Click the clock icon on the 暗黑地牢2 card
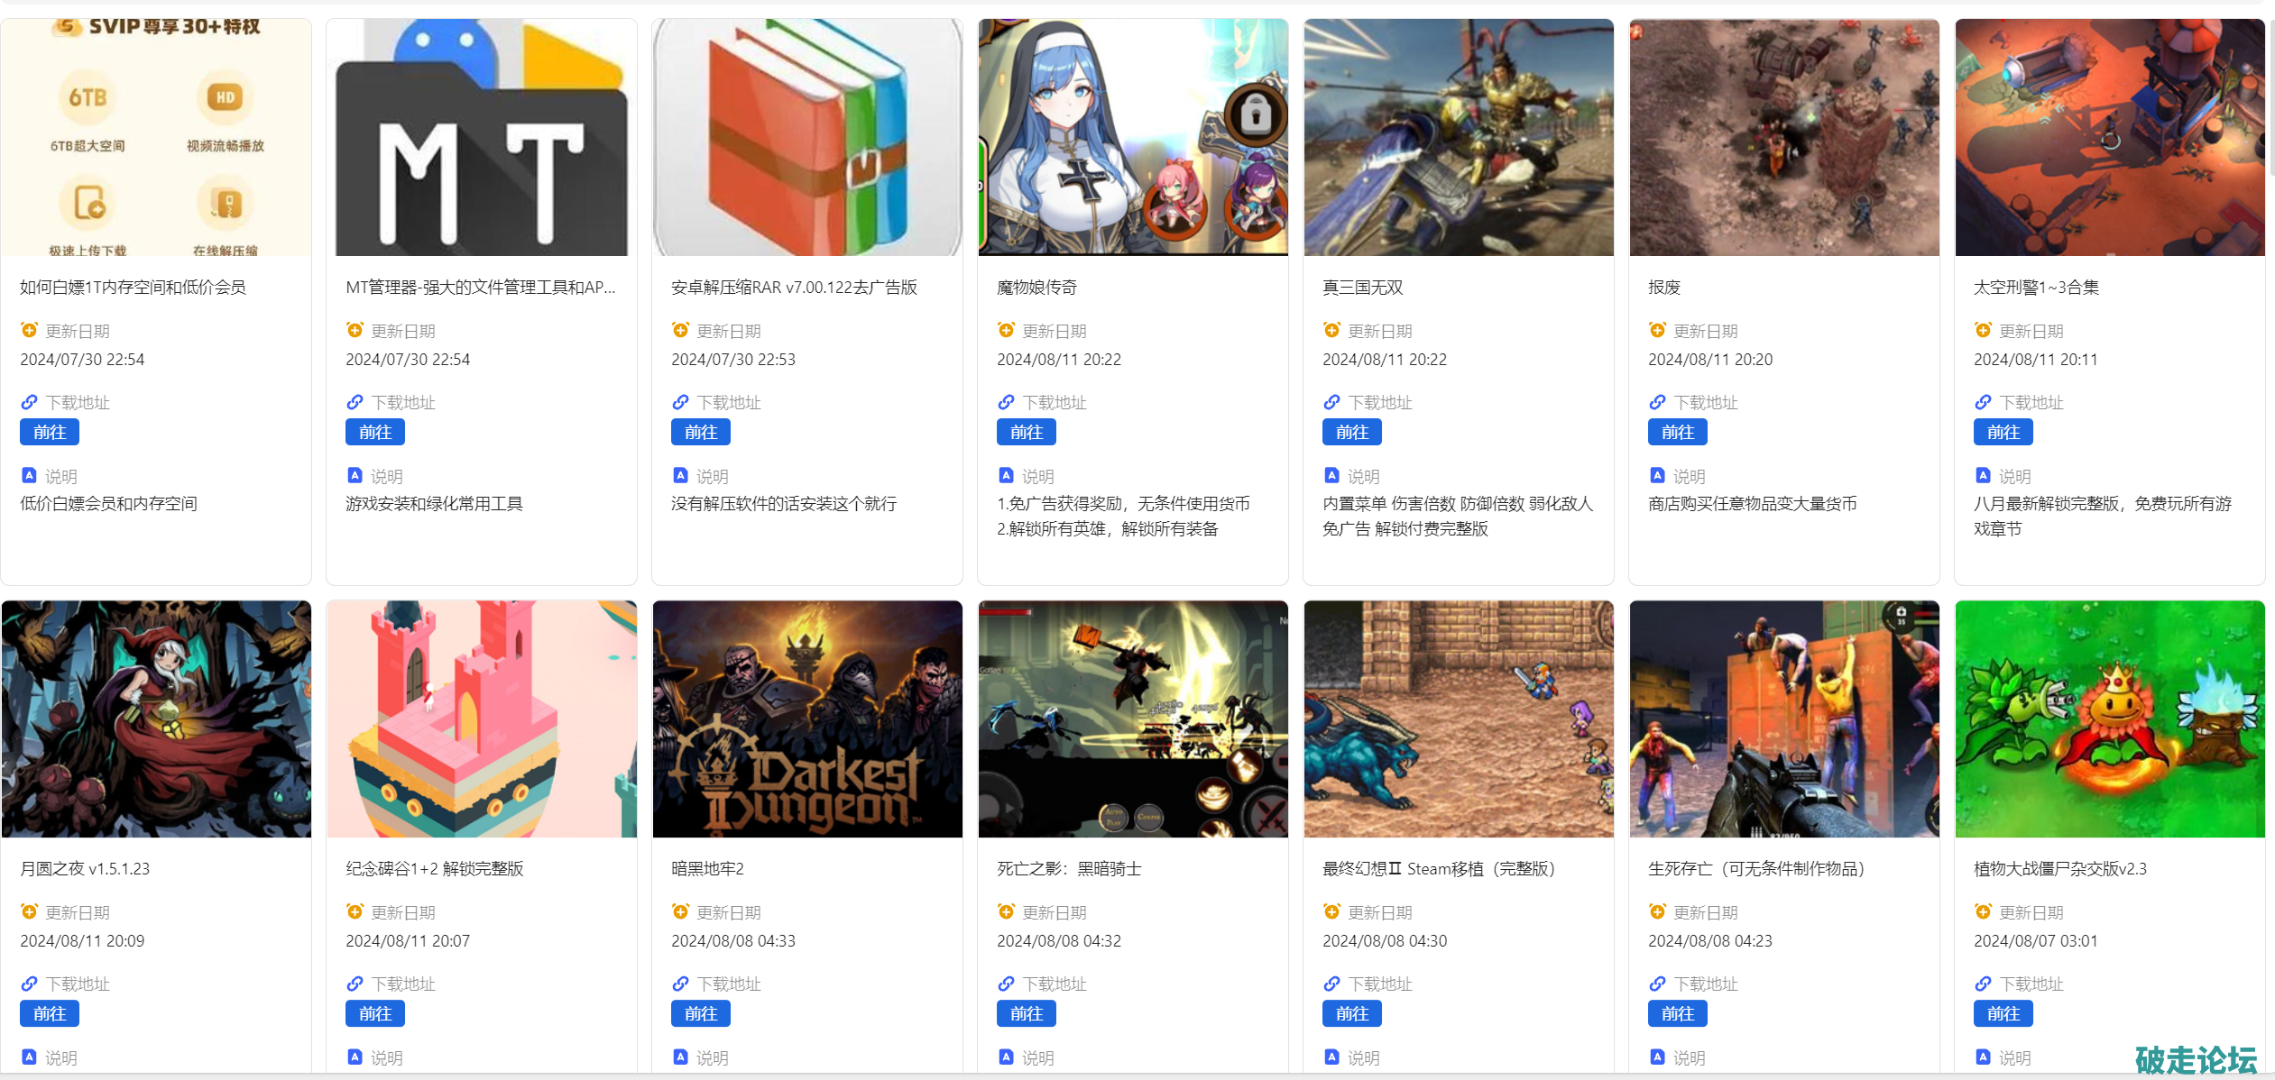 (x=680, y=912)
